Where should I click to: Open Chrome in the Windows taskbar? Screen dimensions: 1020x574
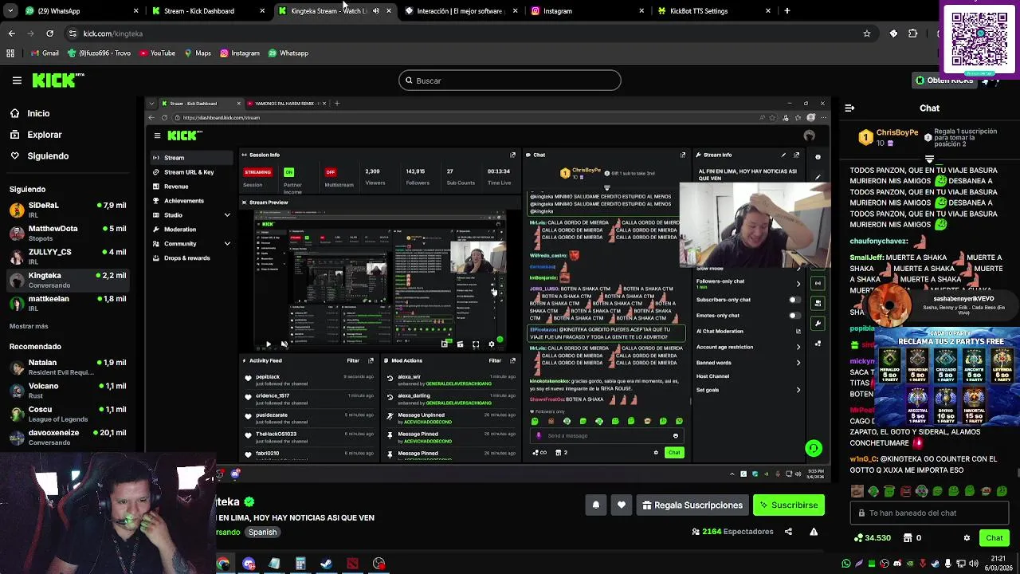click(x=222, y=564)
